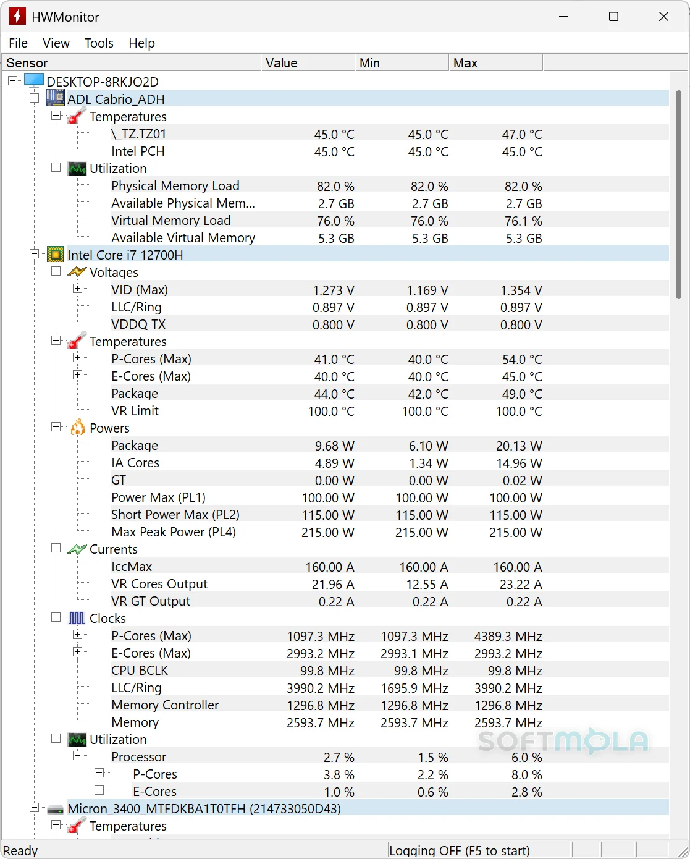Open the Tools menu

click(x=99, y=43)
